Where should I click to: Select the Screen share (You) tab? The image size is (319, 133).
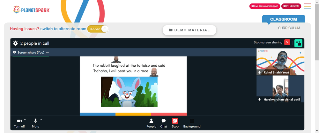(x=31, y=53)
